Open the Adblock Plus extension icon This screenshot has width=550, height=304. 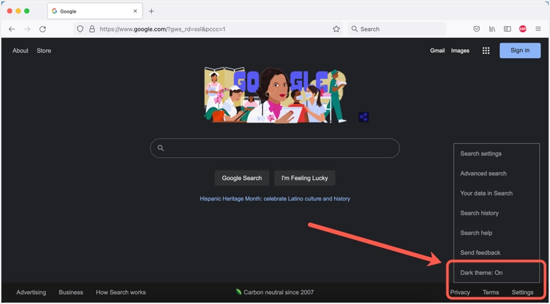(x=523, y=29)
